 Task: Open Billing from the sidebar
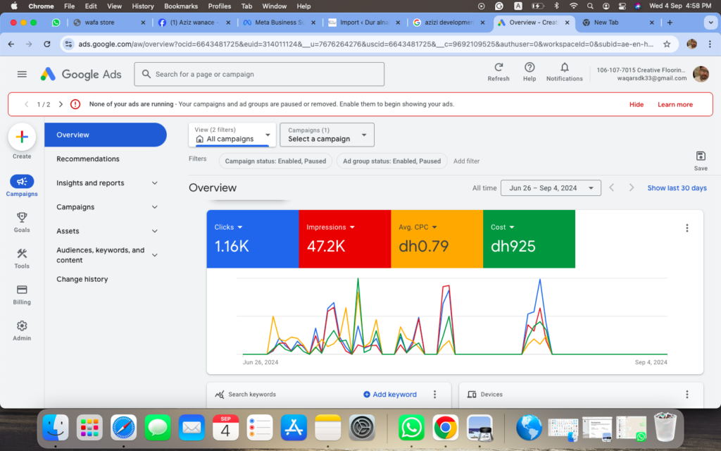click(x=22, y=295)
